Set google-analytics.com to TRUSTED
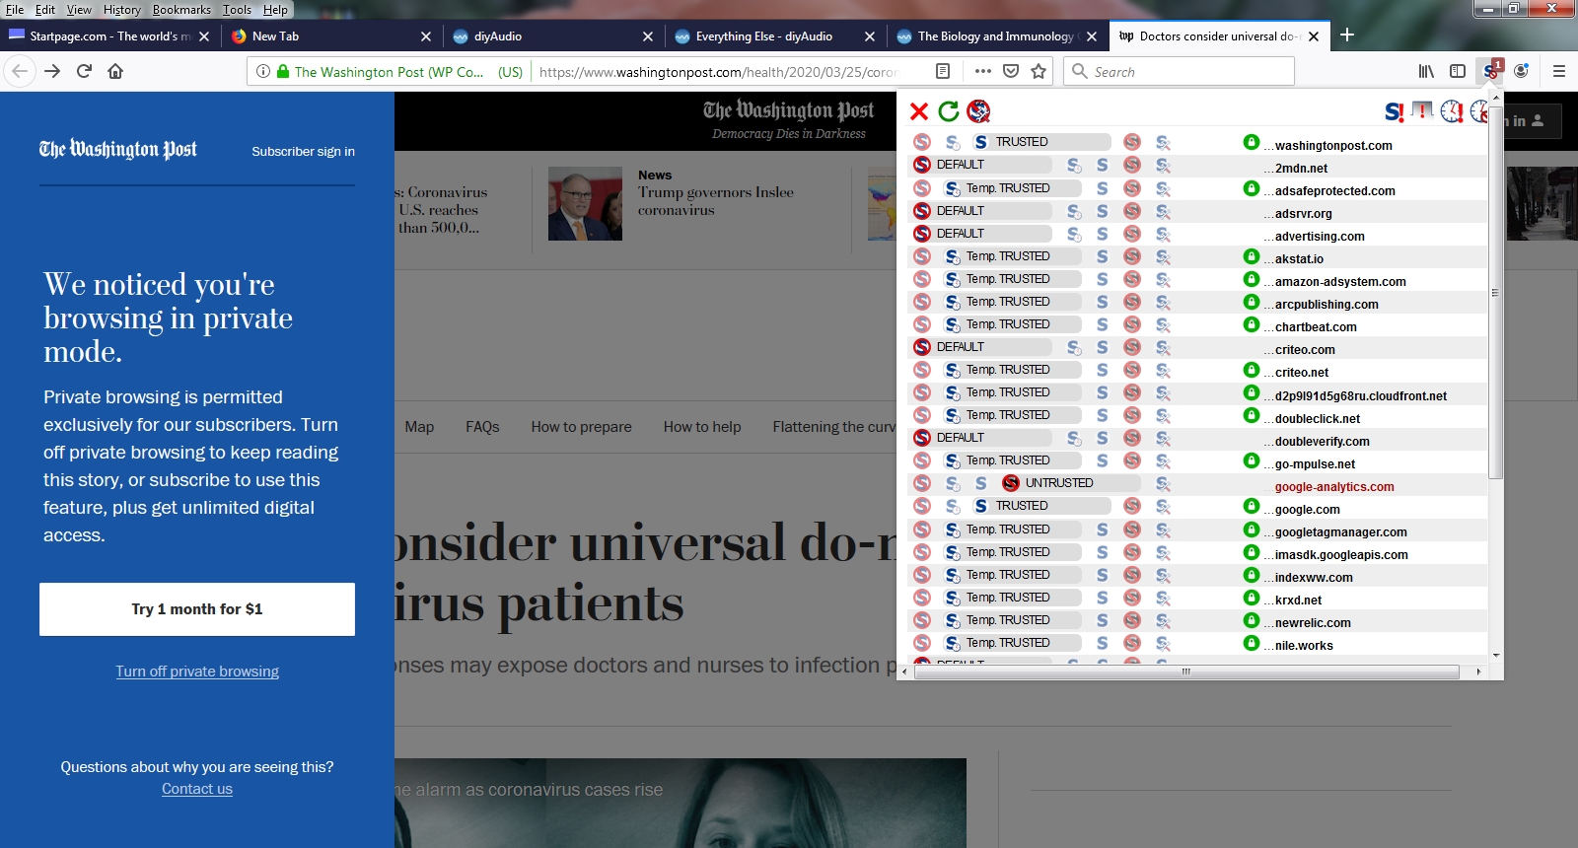Image resolution: width=1578 pixels, height=848 pixels. pos(980,483)
